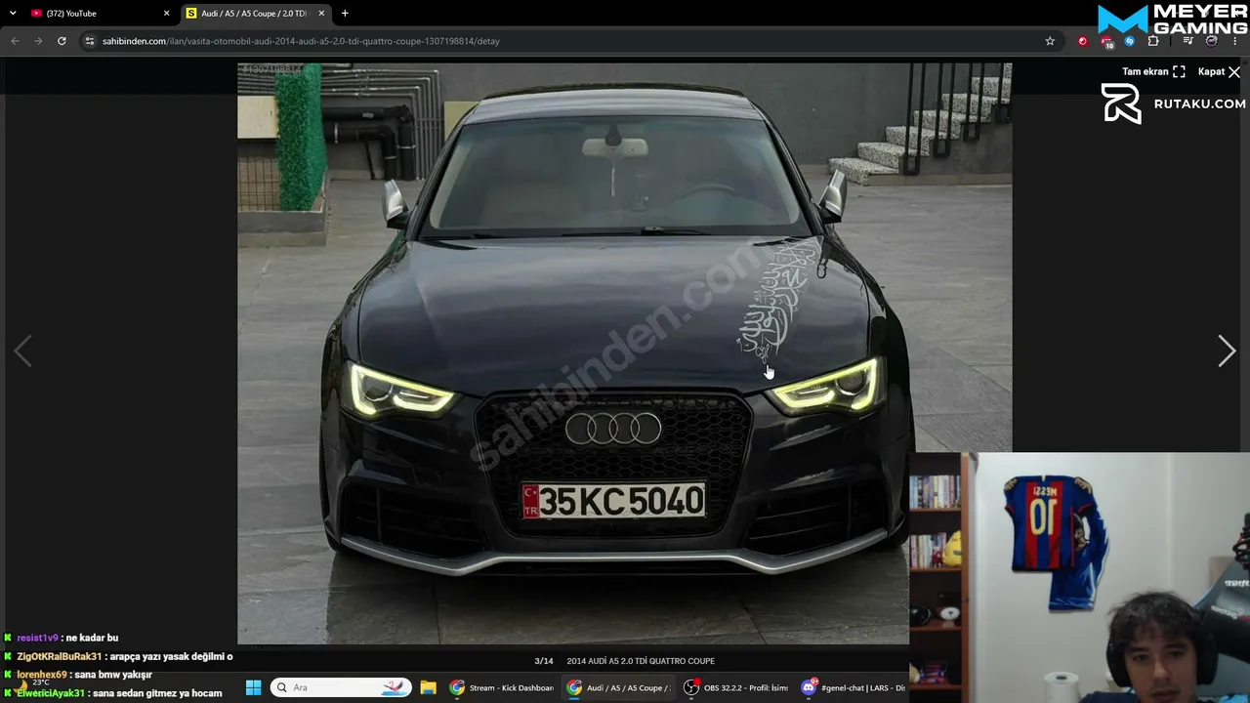Viewport: 1250px width, 703px height.
Task: Go to the next listing photo
Action: 1227,351
